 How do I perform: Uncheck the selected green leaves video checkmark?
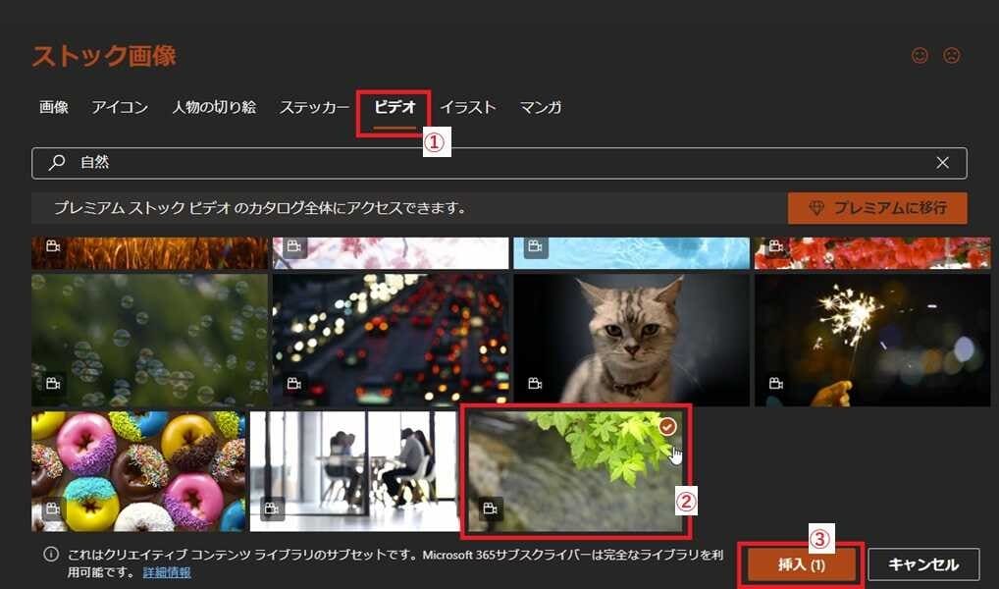pos(667,427)
